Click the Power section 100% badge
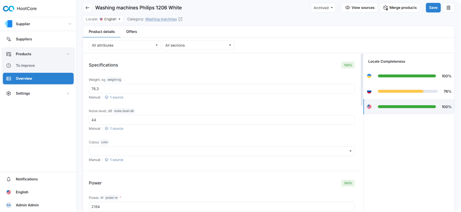 (348, 183)
